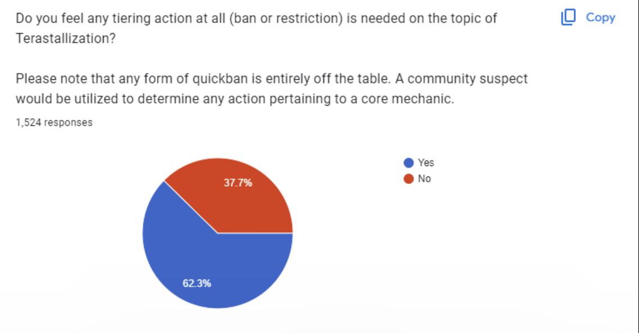Click the tiering action question's first line
Viewport: 639px width, 333px height.
click(256, 18)
